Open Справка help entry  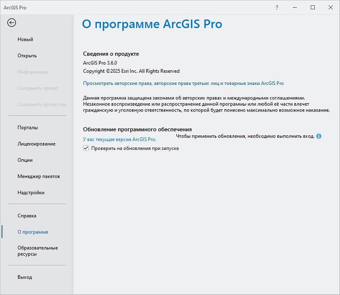tap(27, 216)
